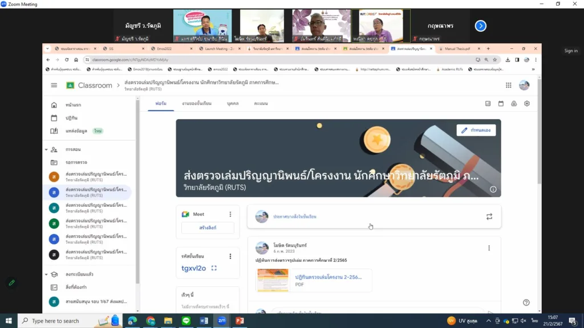Display class code tgxvl2o in full screen
The width and height of the screenshot is (584, 328).
pyautogui.click(x=214, y=268)
